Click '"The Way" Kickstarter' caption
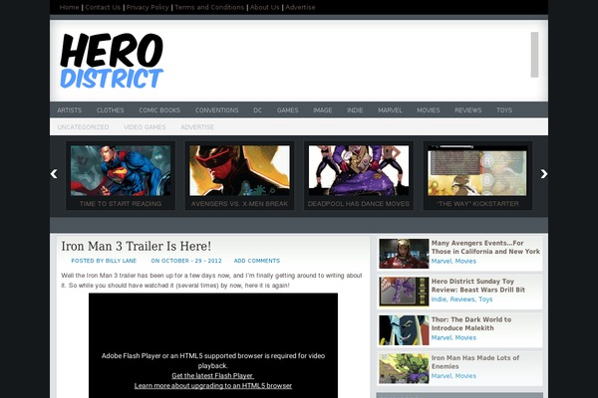This screenshot has width=598, height=398. (477, 204)
